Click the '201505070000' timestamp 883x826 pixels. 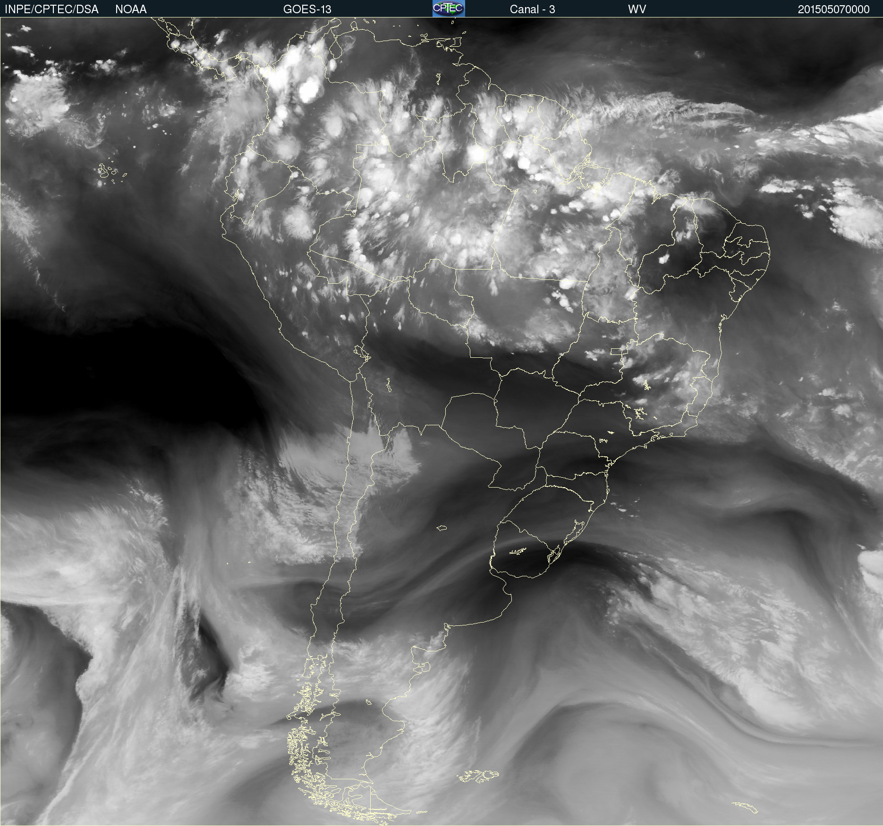pos(833,9)
